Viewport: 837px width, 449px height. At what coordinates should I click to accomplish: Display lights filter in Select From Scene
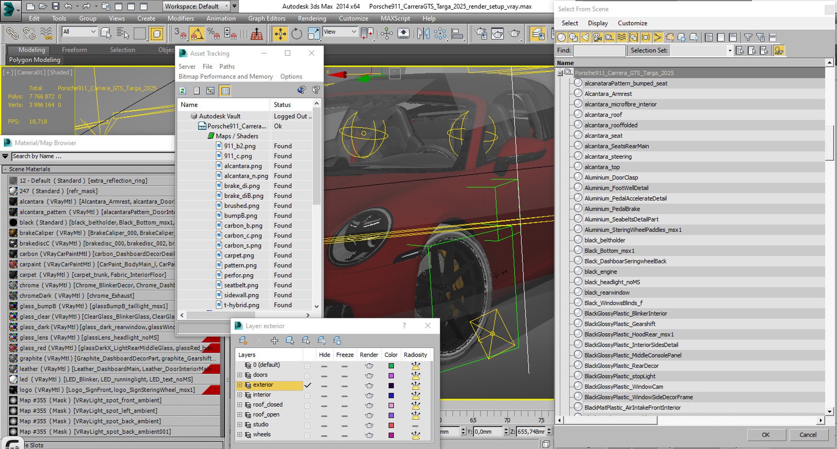pyautogui.click(x=585, y=37)
